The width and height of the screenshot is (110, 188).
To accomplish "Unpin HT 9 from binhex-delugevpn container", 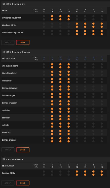I will (52, 89).
